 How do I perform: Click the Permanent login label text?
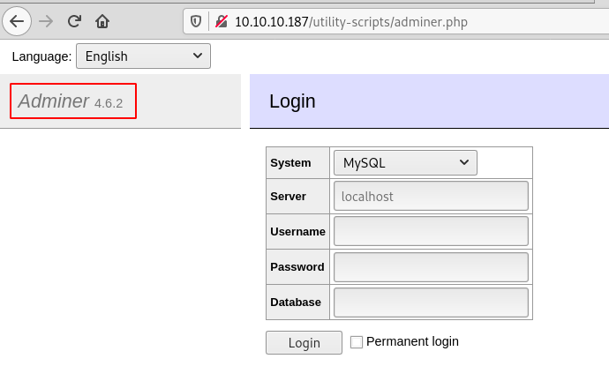412,341
